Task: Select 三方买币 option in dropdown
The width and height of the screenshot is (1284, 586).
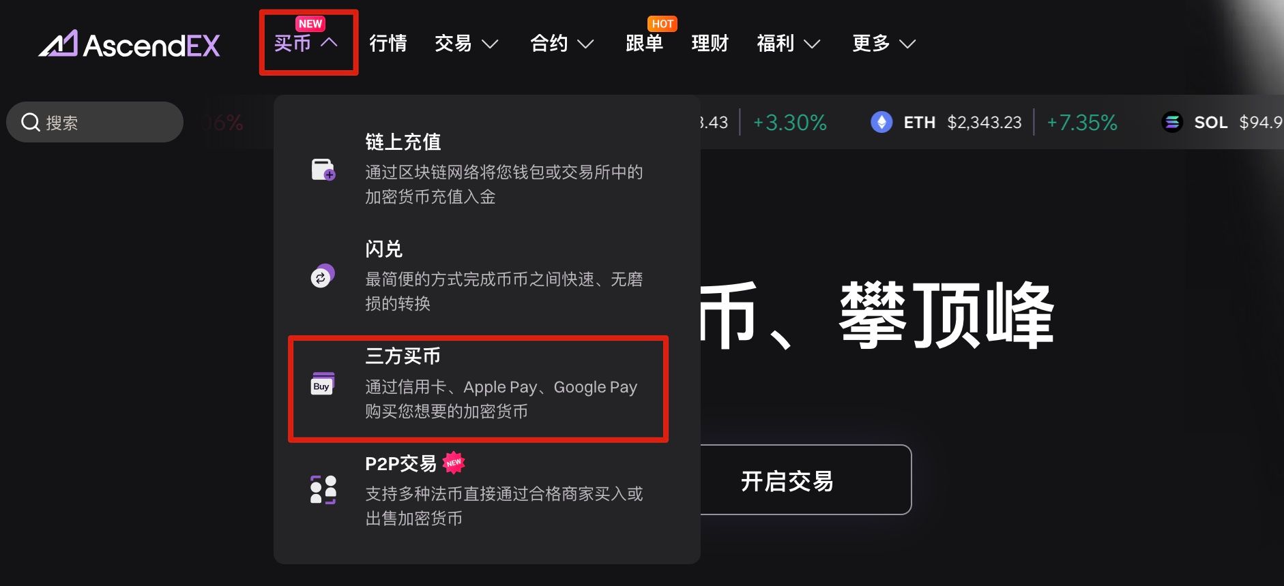Action: pos(478,389)
